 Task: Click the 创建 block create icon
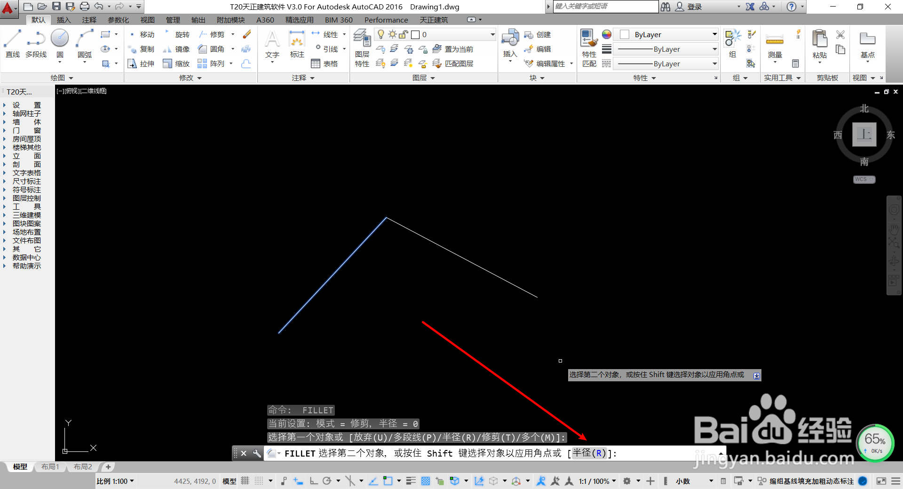[x=538, y=35]
